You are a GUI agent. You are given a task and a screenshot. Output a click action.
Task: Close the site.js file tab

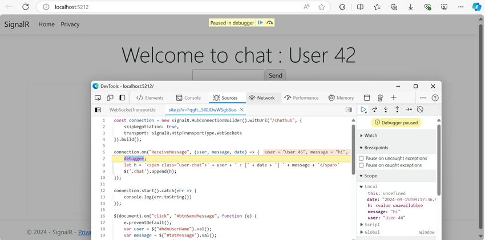tap(242, 109)
